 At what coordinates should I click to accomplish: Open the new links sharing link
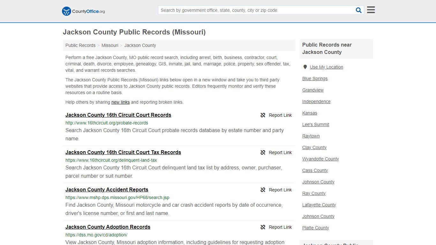point(120,102)
